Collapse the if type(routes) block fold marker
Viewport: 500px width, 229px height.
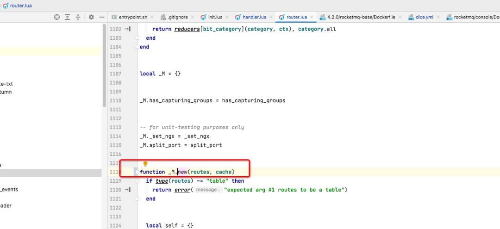click(137, 181)
